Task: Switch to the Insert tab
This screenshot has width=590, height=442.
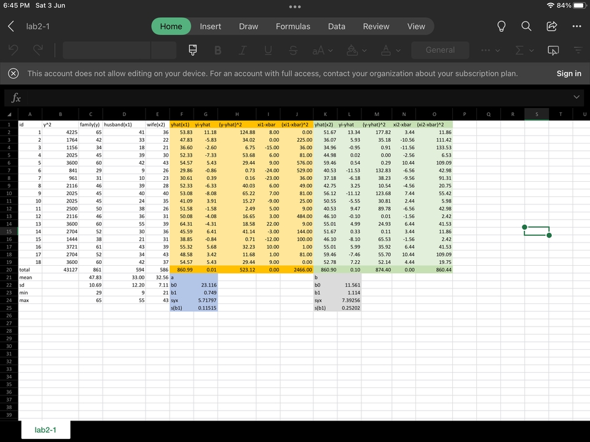Action: point(210,26)
